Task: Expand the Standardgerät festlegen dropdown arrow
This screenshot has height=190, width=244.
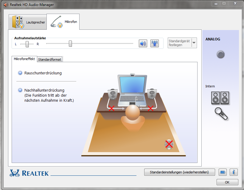Action: click(x=194, y=43)
